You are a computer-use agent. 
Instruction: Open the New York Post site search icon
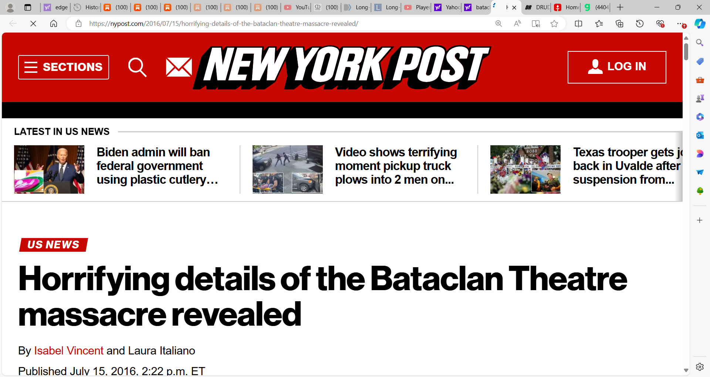click(x=137, y=67)
